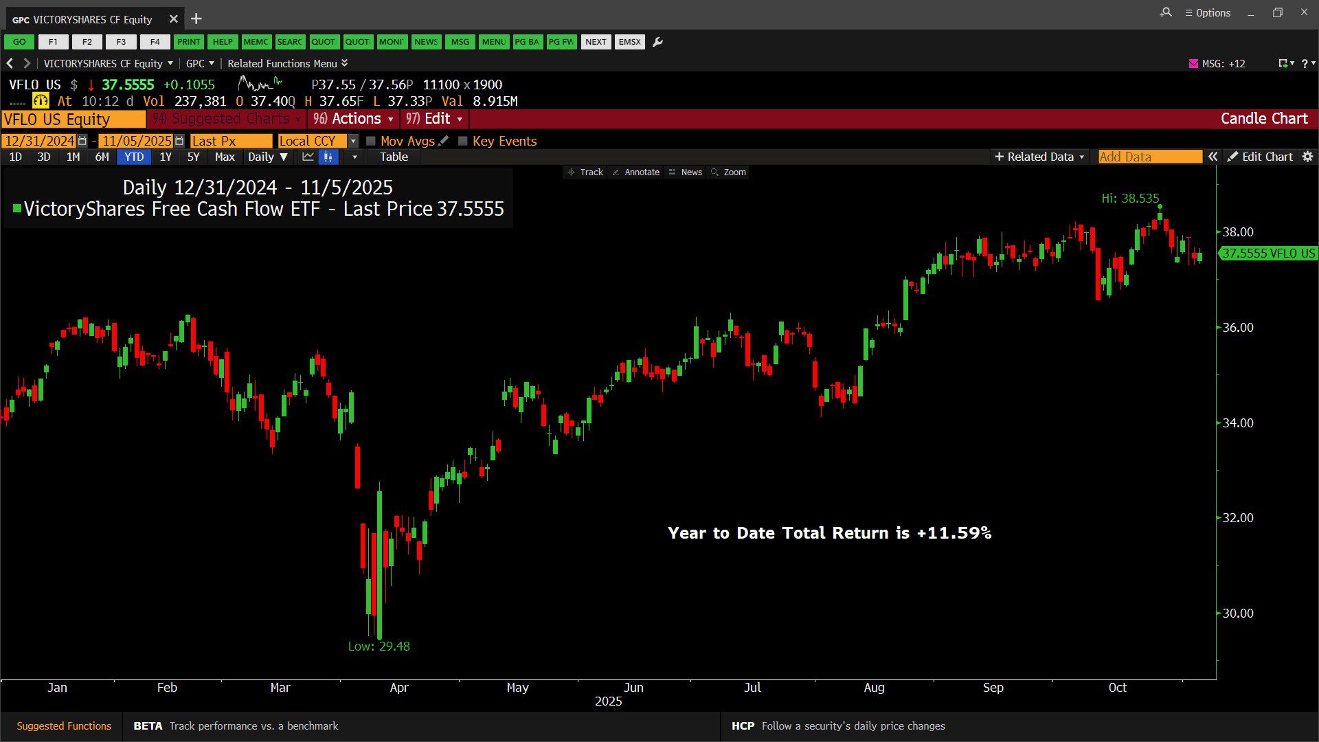
Task: Enable the Key Events checkbox
Action: coord(463,141)
